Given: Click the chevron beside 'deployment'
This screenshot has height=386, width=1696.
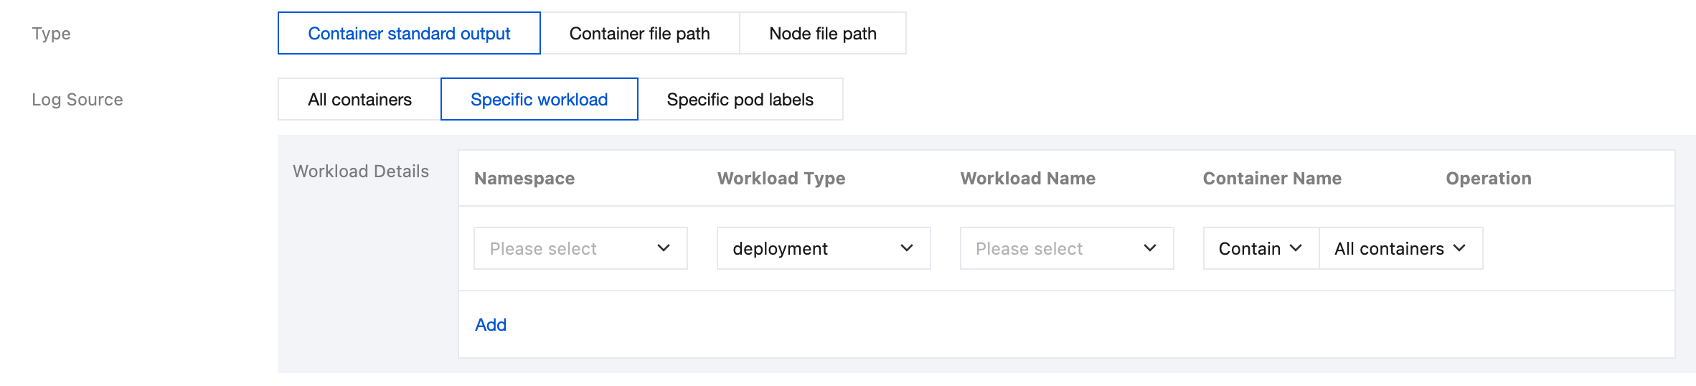Looking at the screenshot, I should coord(907,248).
